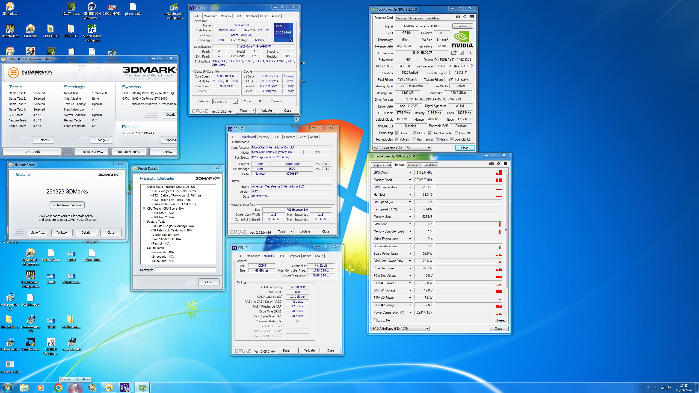Viewport: 699px width, 393px height.
Task: Enable the Log to file checkbox
Action: point(375,320)
